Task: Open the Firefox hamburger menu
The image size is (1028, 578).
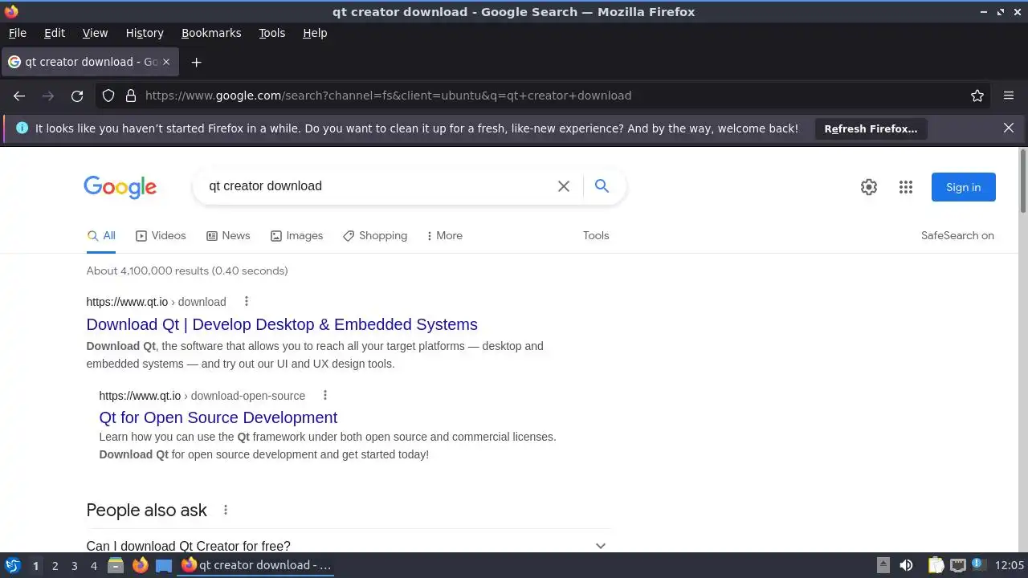Action: point(1009,96)
